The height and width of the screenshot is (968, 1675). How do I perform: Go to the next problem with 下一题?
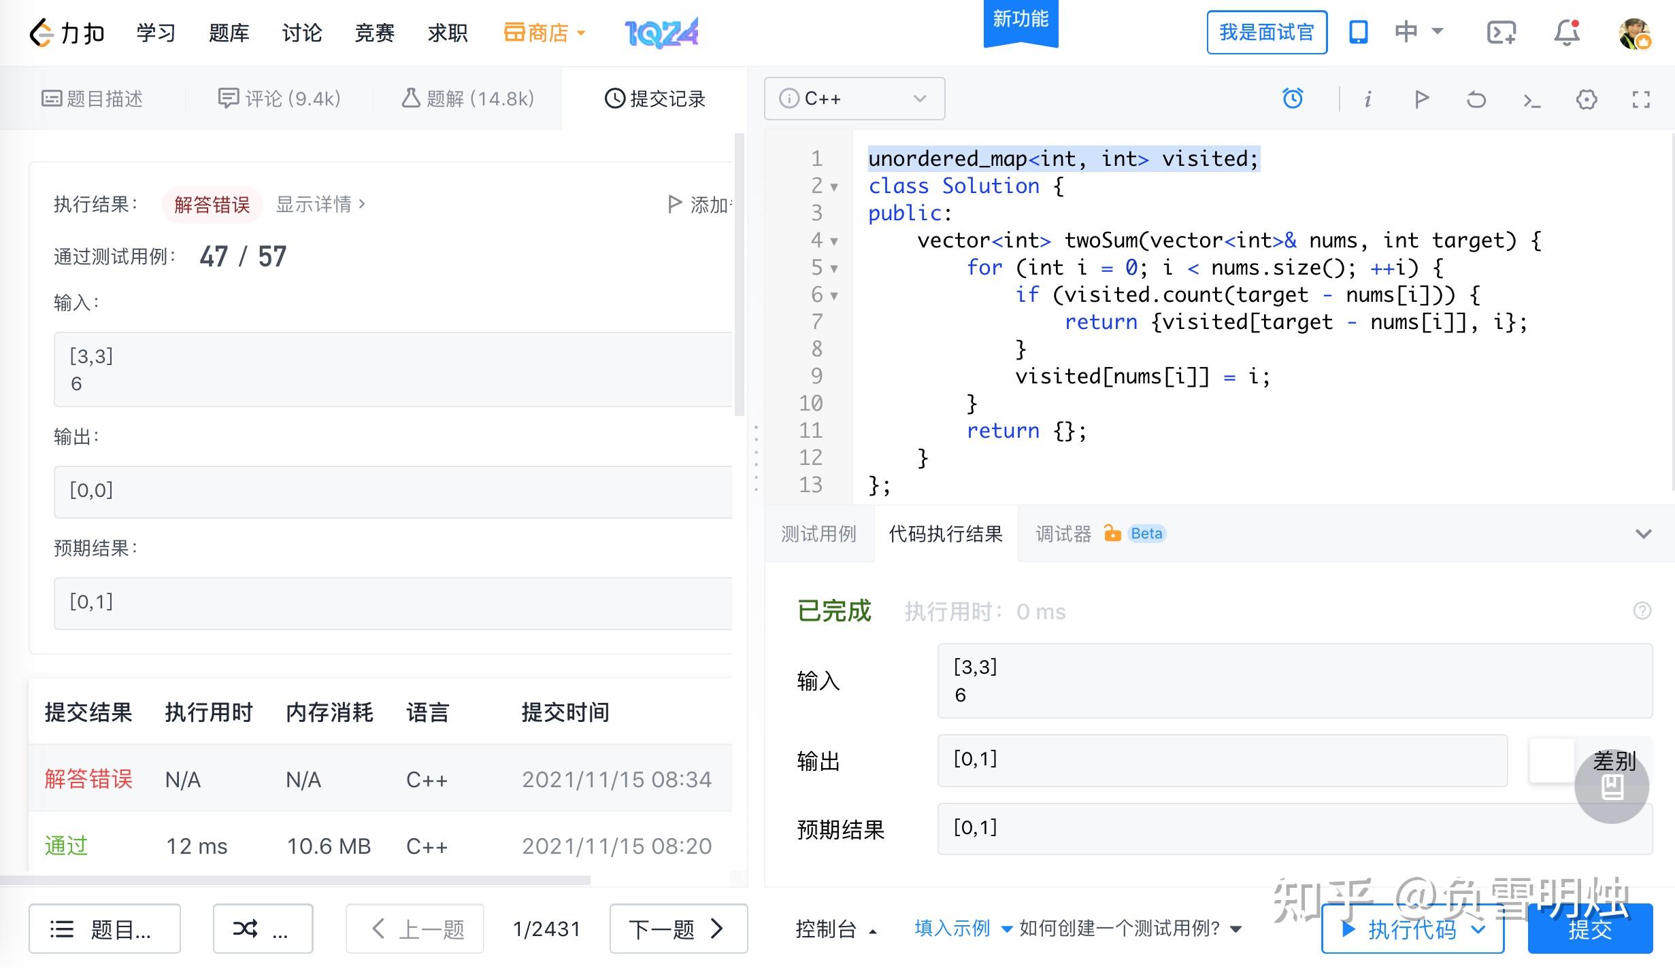point(678,929)
